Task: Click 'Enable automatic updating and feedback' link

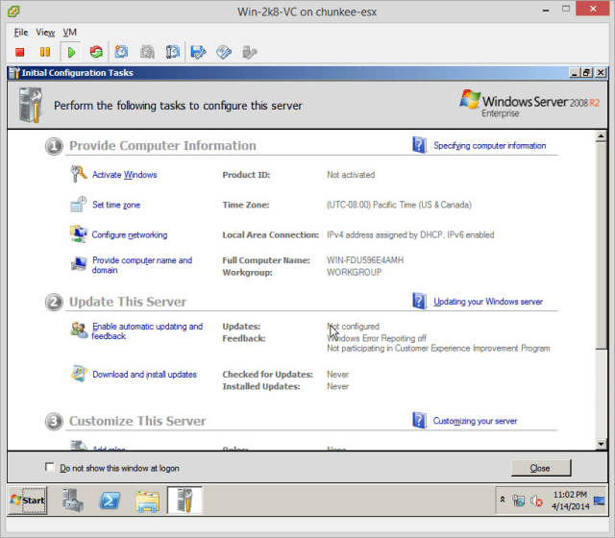Action: pos(147,330)
